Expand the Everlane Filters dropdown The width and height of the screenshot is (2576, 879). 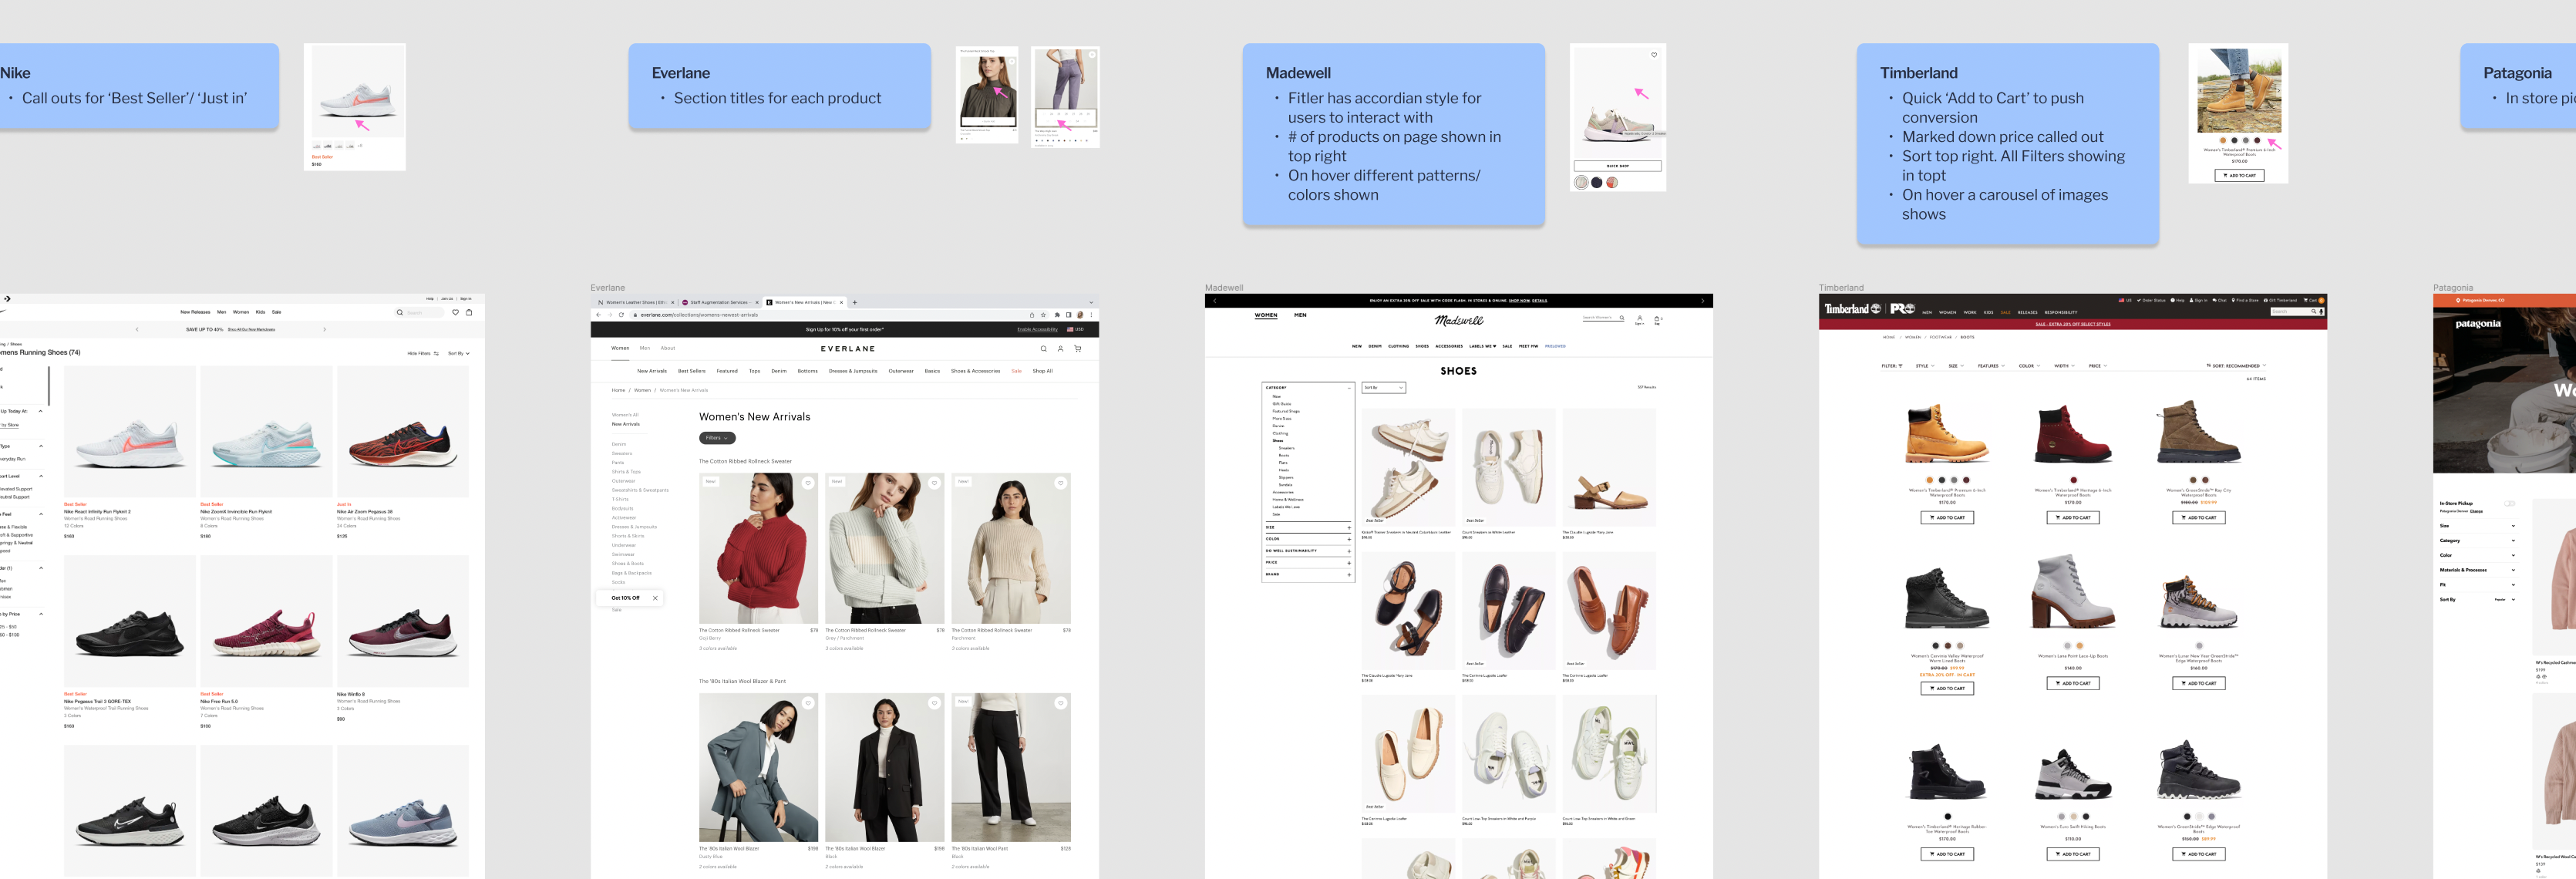pos(717,438)
